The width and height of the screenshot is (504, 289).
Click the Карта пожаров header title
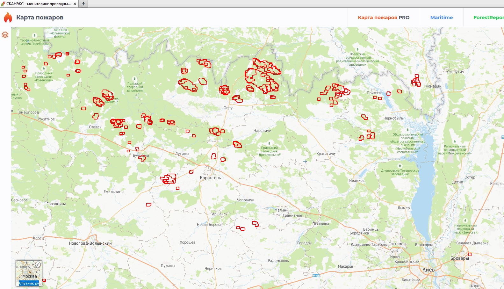pos(40,18)
